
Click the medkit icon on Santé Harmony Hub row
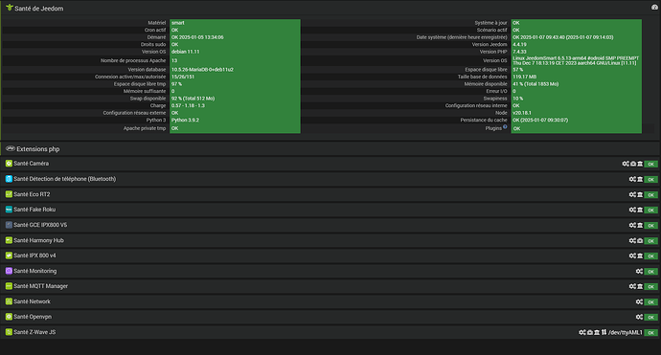[x=640, y=241]
